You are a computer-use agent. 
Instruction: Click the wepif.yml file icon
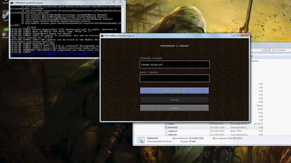tap(166, 131)
